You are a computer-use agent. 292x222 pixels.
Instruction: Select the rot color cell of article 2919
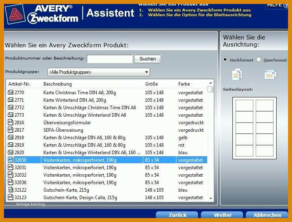(x=181, y=145)
